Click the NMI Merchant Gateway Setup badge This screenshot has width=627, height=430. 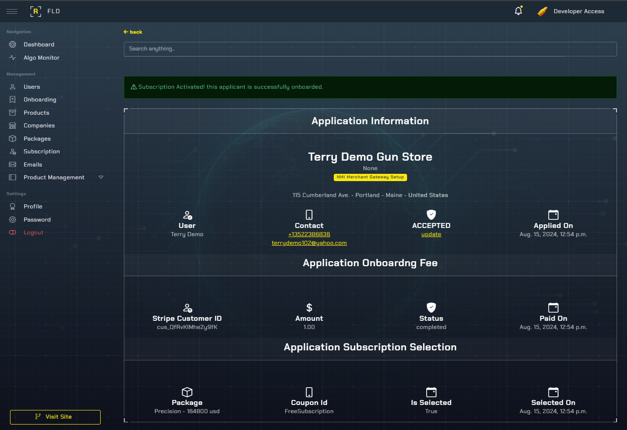coord(370,177)
